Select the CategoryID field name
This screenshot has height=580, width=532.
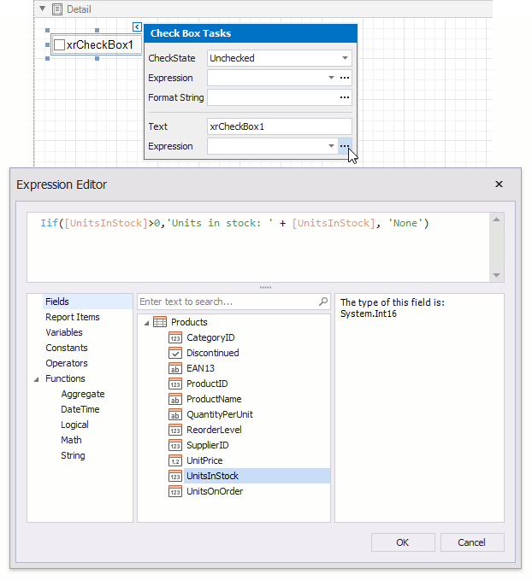point(210,337)
